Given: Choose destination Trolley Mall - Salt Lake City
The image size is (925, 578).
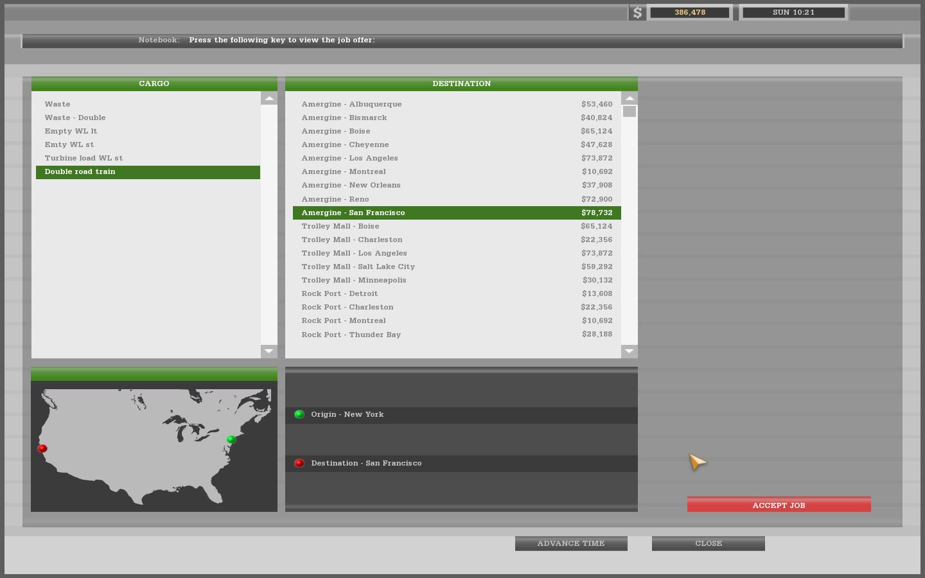Looking at the screenshot, I should click(x=457, y=267).
